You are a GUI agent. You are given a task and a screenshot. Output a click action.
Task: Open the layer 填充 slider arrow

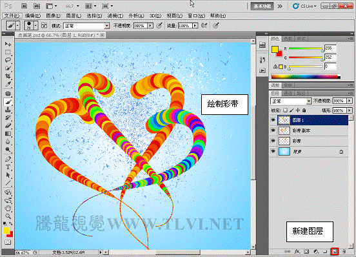(x=350, y=110)
